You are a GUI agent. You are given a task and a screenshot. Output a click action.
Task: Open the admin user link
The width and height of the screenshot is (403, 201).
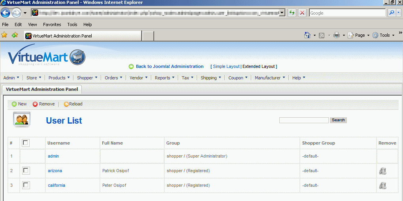[x=53, y=156]
